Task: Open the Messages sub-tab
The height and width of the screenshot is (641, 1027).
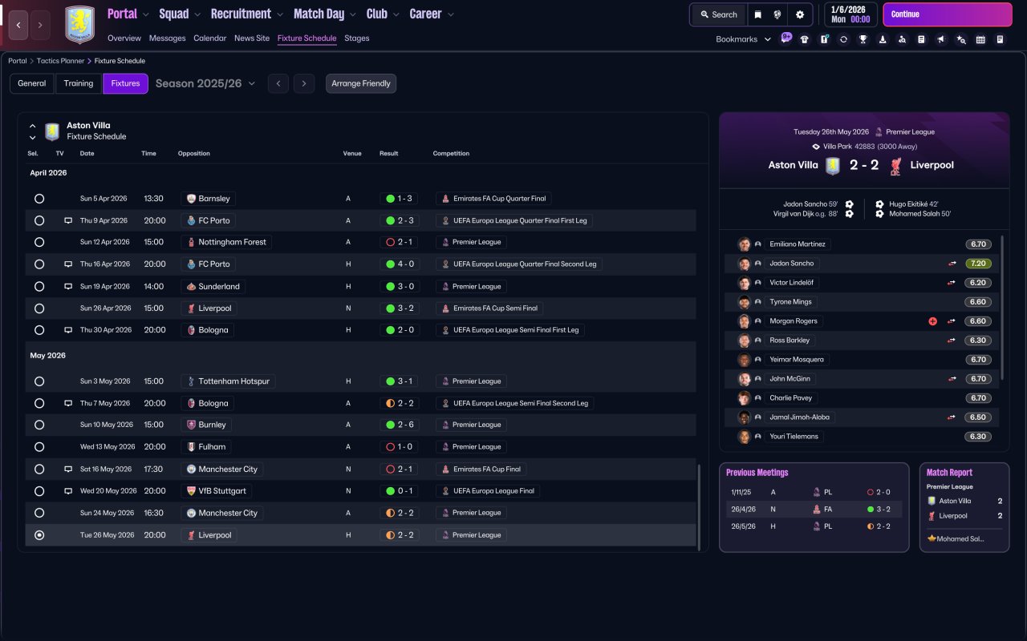Action: 167,38
